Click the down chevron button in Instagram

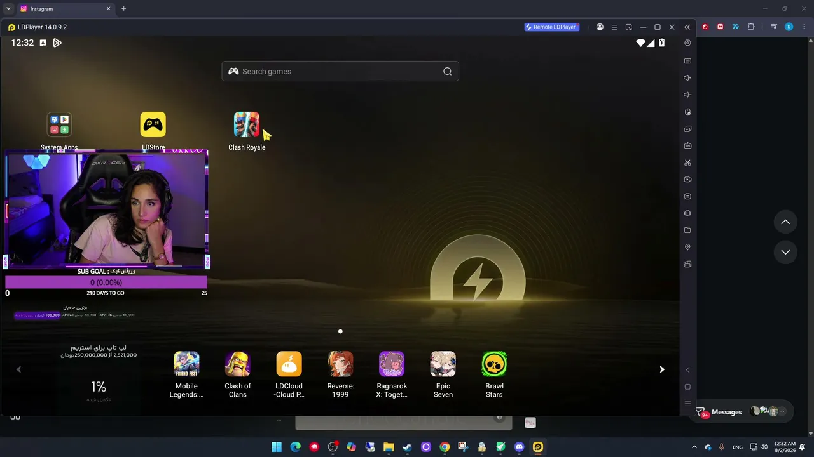[785, 252]
